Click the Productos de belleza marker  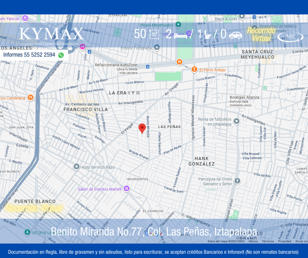(255, 28)
